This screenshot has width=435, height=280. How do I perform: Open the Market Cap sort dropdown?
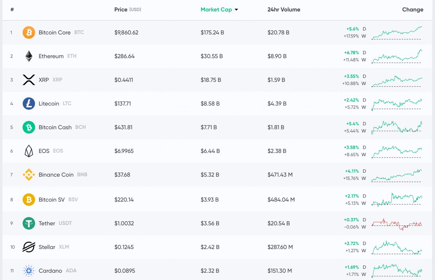point(219,10)
